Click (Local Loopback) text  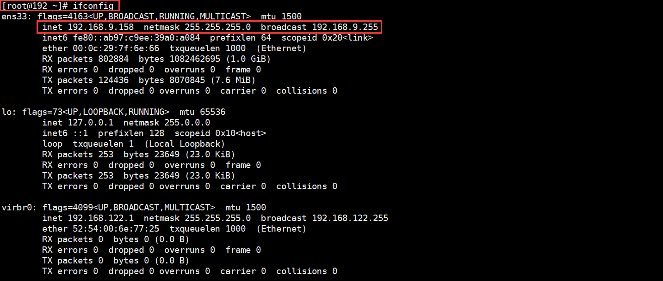coord(185,144)
